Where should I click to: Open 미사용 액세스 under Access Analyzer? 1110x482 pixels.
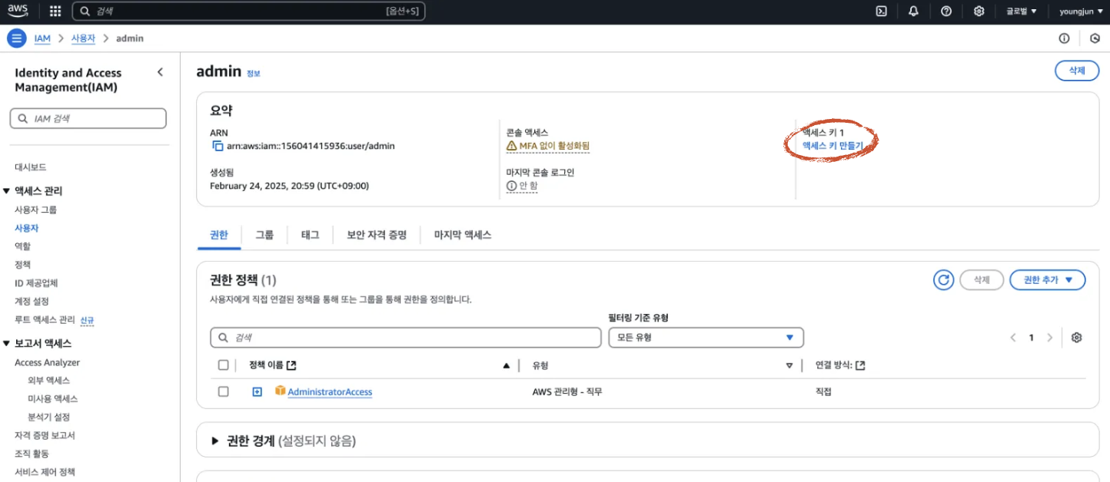(x=52, y=399)
